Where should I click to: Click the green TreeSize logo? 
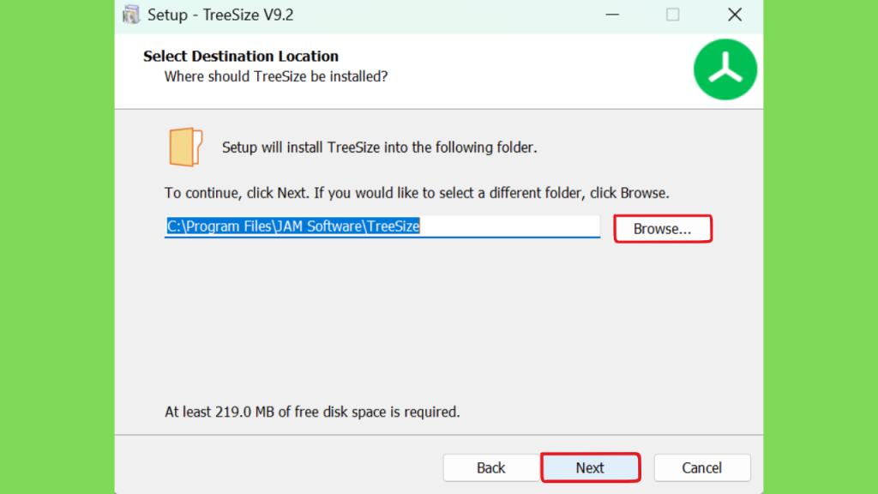pyautogui.click(x=725, y=69)
